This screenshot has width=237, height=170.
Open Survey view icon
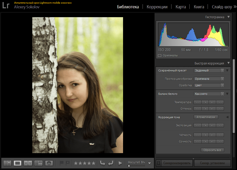39,163
